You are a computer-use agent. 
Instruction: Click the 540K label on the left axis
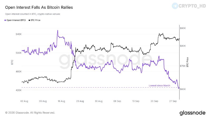pos(18,34)
